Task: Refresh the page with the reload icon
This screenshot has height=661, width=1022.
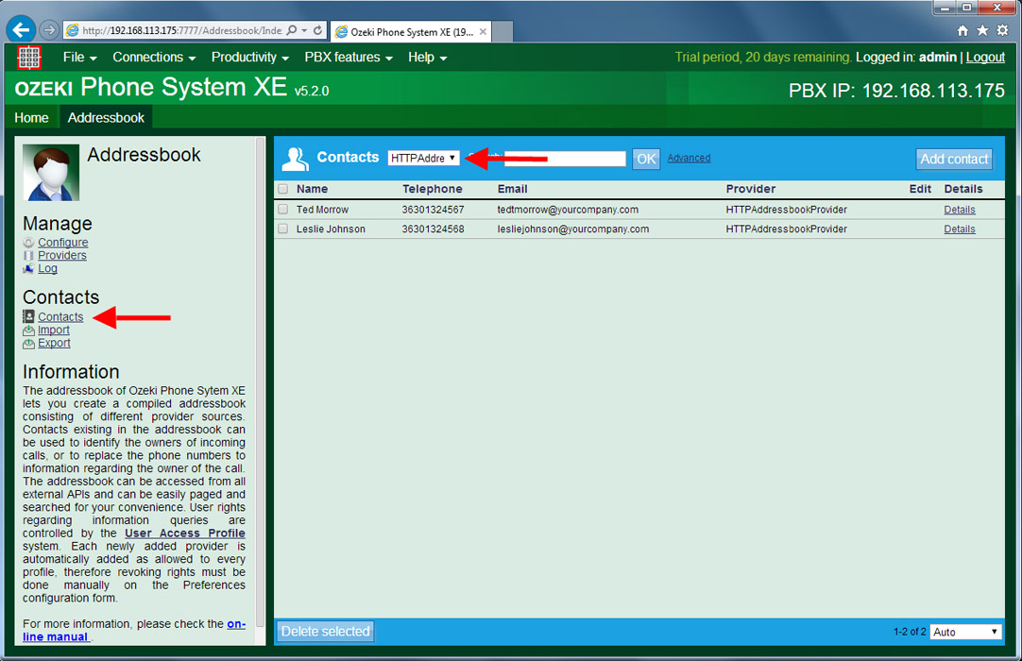Action: pyautogui.click(x=317, y=30)
